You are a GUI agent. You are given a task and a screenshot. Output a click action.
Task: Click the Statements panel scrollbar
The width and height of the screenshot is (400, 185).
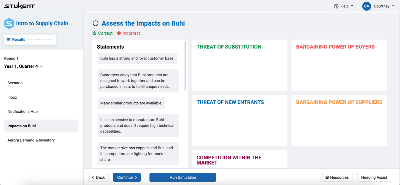pyautogui.click(x=185, y=66)
